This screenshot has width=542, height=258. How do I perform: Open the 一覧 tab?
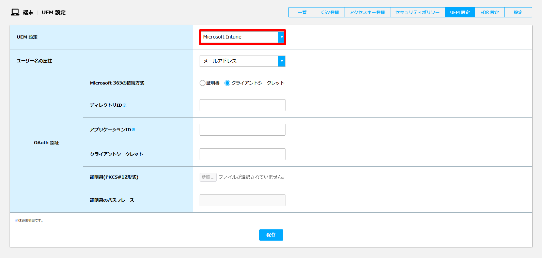coord(302,12)
